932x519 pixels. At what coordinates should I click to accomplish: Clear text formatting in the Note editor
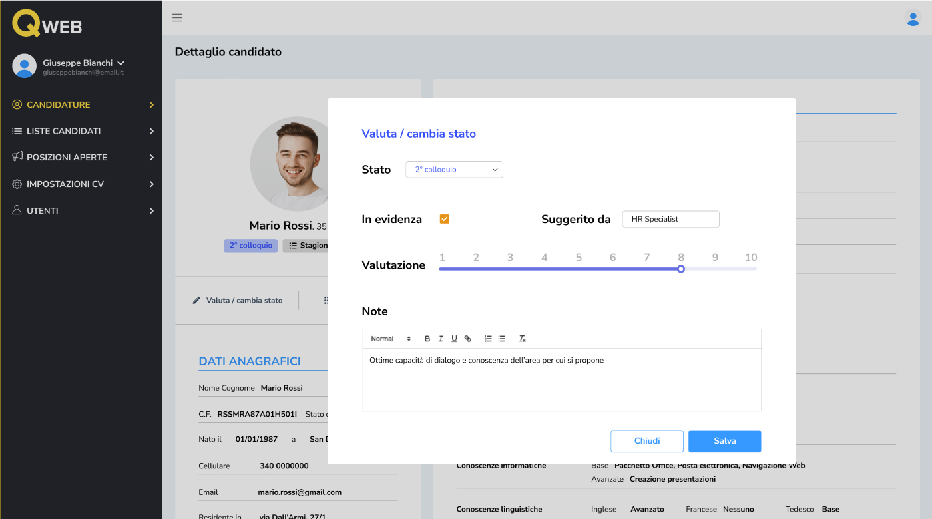523,339
